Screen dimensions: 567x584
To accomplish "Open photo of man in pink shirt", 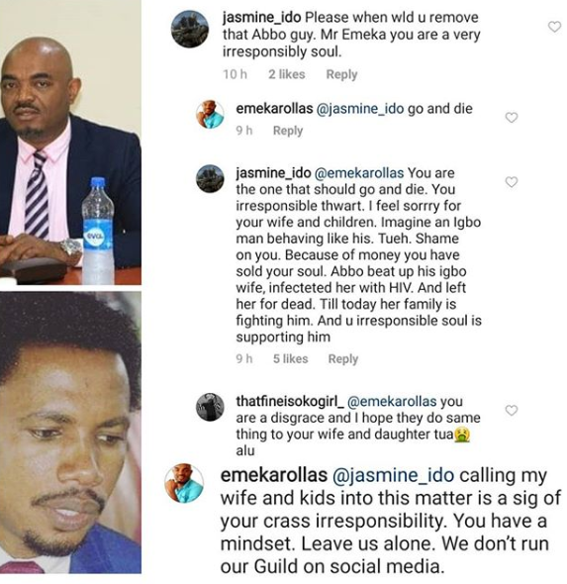I will click(70, 143).
